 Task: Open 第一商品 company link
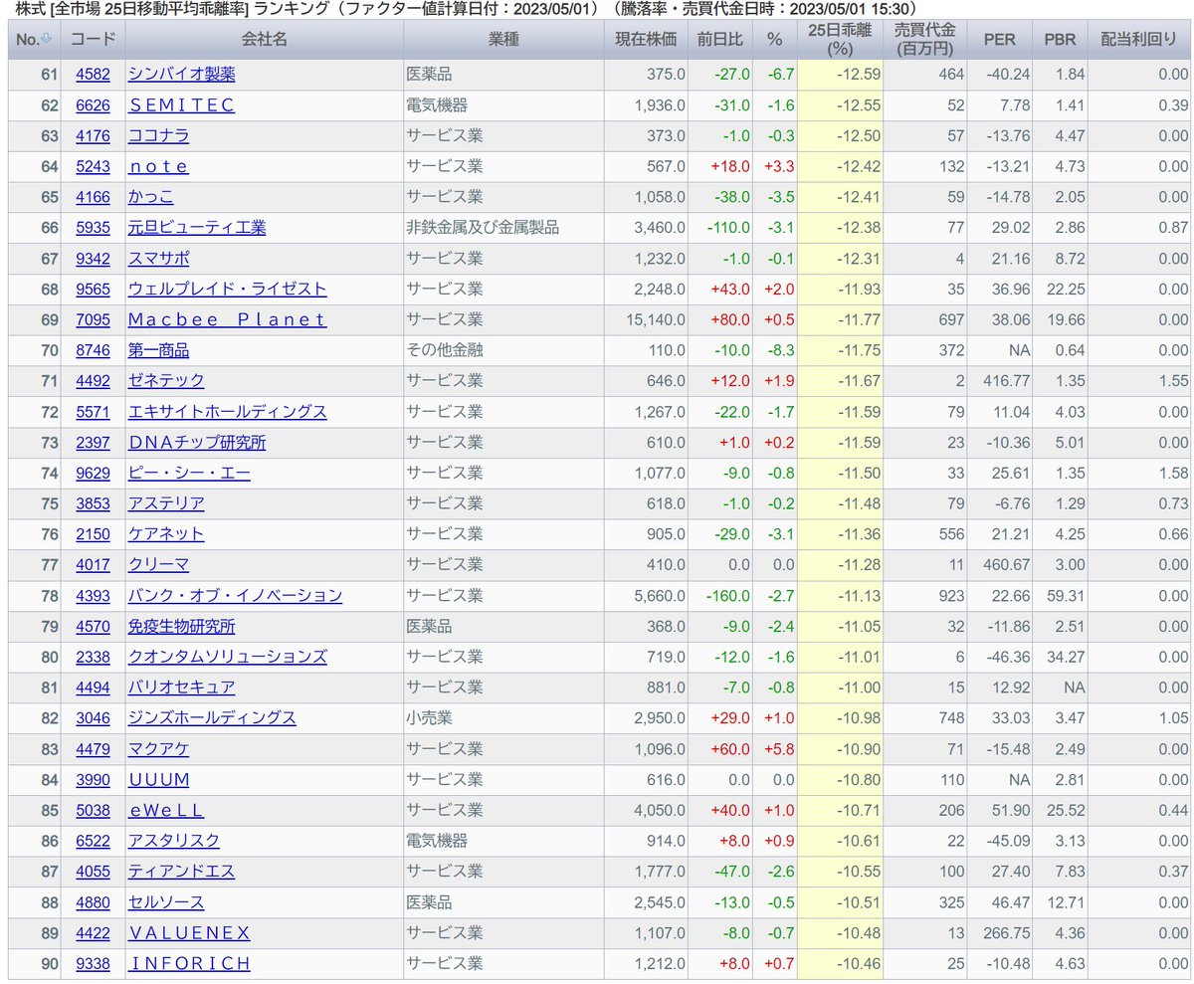[158, 350]
